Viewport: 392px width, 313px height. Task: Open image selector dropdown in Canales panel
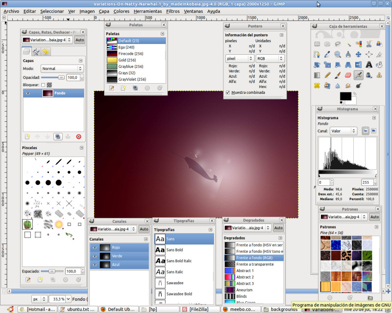113,229
